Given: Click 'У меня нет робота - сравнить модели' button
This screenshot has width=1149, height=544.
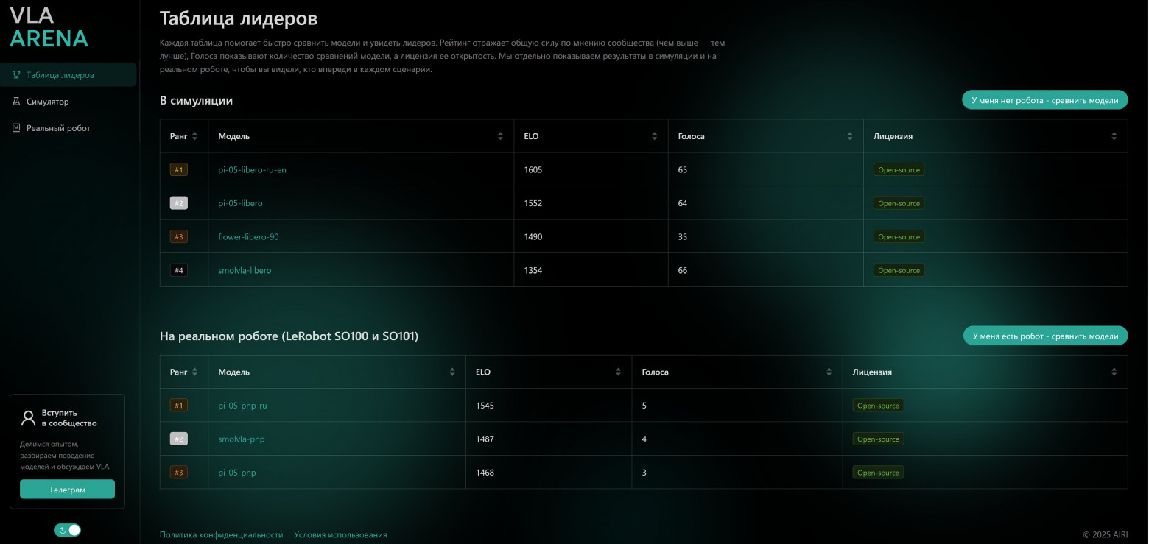Looking at the screenshot, I should point(1044,100).
